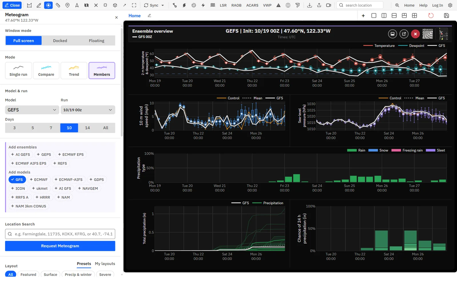Deselect the GFS model chip
The width and height of the screenshot is (457, 285).
17,180
